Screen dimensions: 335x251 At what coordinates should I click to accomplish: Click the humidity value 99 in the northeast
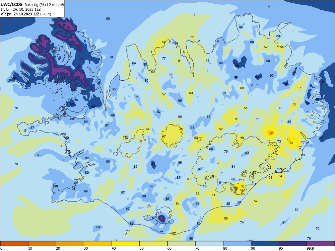237,66
